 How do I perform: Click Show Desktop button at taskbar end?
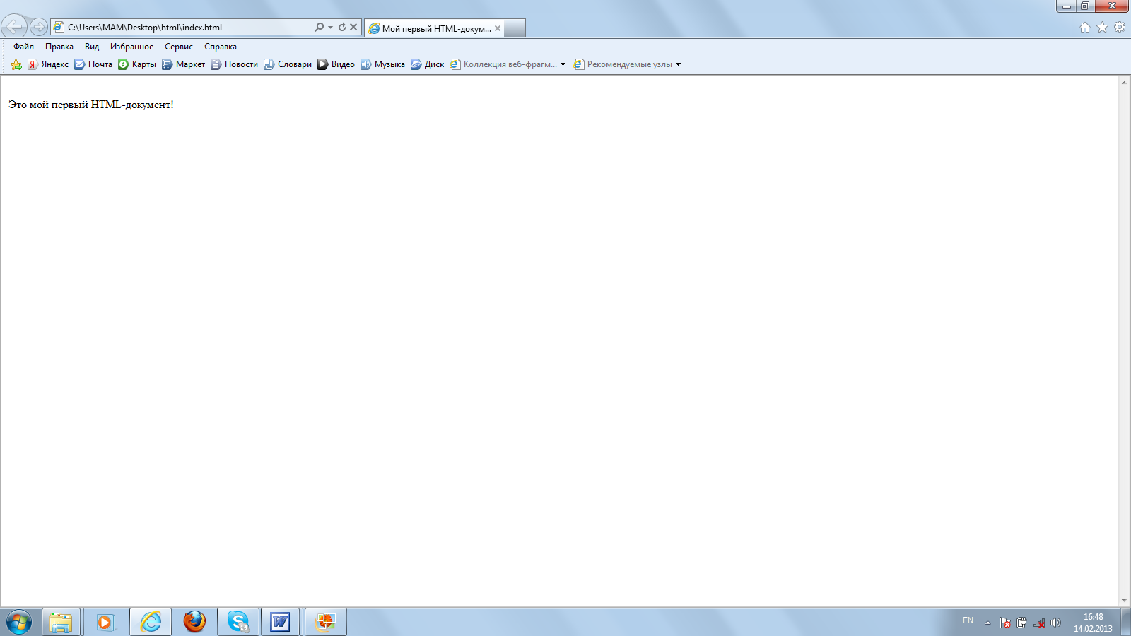click(x=1125, y=622)
